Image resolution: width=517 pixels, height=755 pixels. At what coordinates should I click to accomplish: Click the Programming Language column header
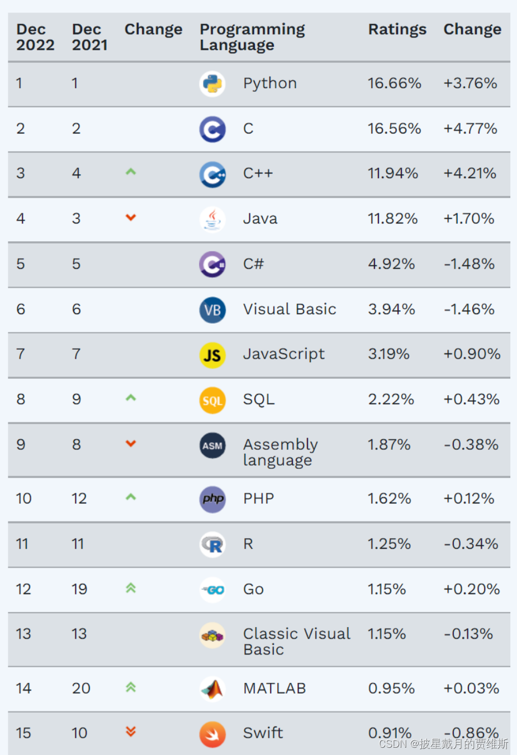[x=252, y=37]
